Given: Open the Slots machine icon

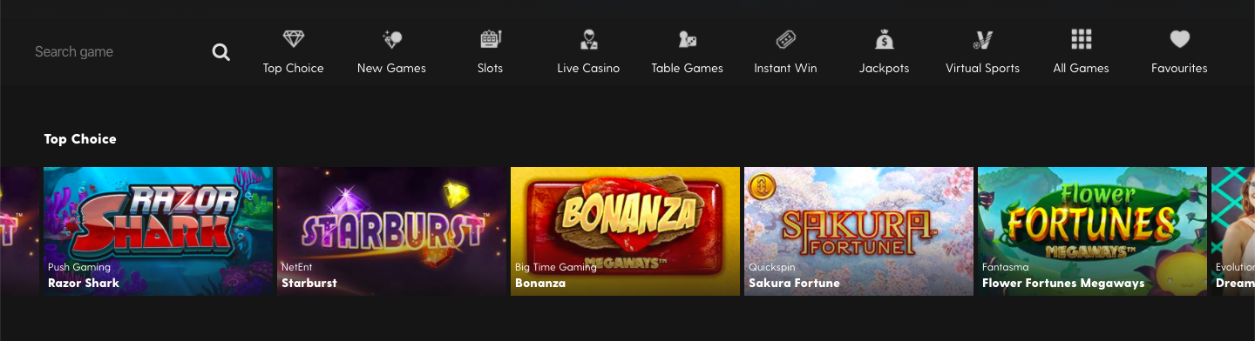Looking at the screenshot, I should click(490, 39).
